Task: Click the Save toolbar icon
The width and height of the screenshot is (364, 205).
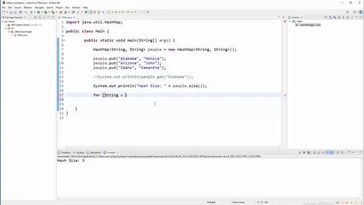Action: tap(11, 12)
